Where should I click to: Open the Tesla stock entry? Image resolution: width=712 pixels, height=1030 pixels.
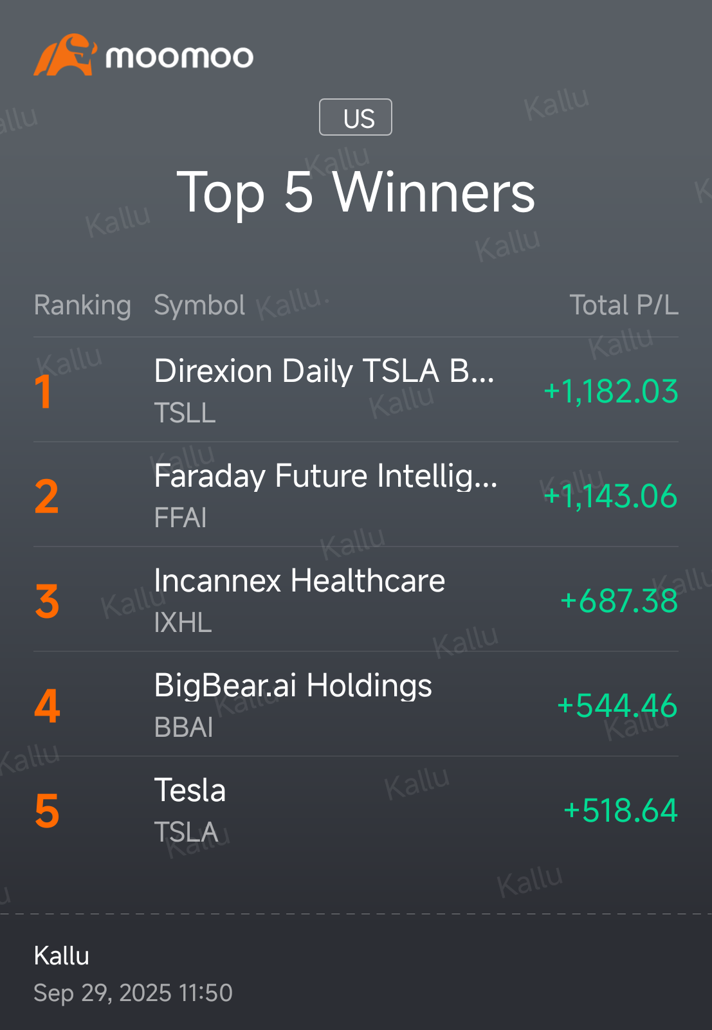pos(356,809)
